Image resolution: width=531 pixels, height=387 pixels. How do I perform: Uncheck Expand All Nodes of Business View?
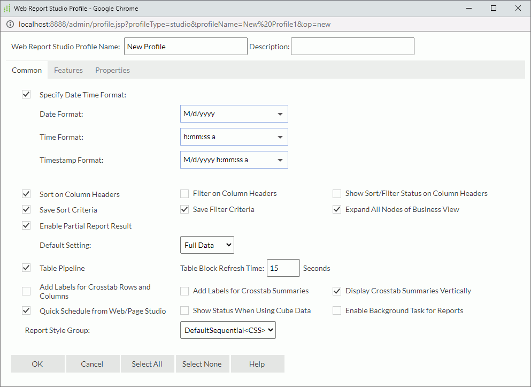tap(337, 209)
